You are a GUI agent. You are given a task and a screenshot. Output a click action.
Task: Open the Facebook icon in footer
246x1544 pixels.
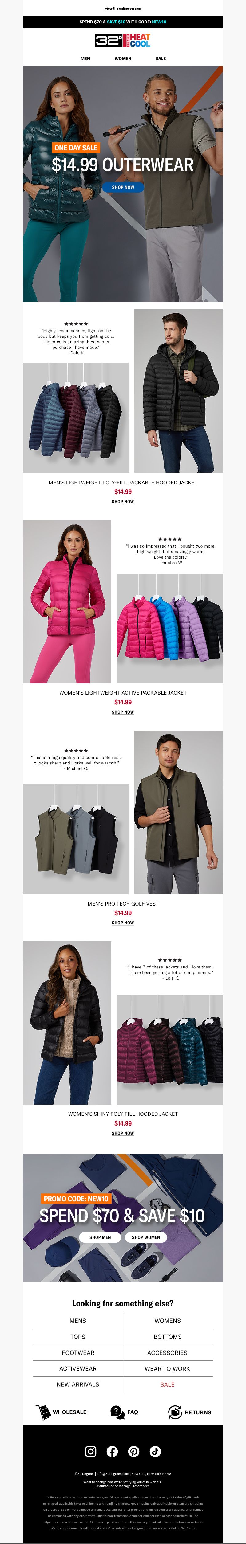tap(112, 1451)
